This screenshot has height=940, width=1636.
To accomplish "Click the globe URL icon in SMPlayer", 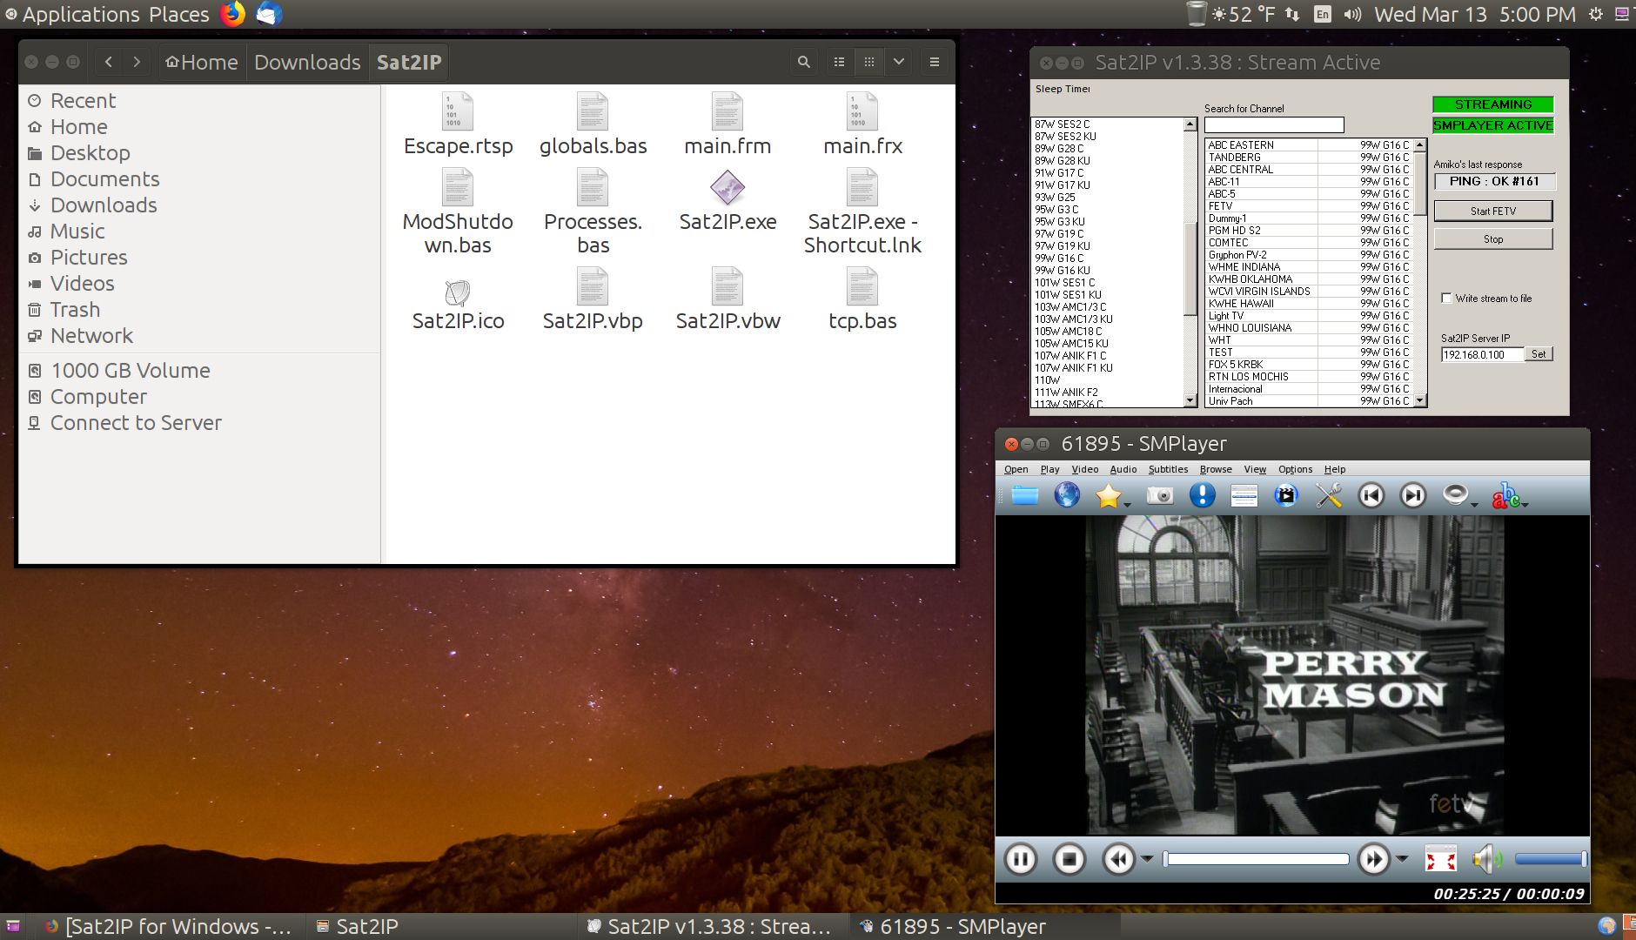I will [x=1067, y=496].
